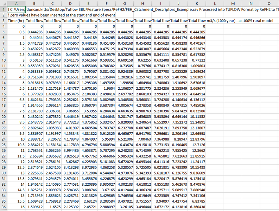Image resolution: width=279 pixels, height=211 pixels.
Task: Select row 3 header
Action: click(3, 21)
